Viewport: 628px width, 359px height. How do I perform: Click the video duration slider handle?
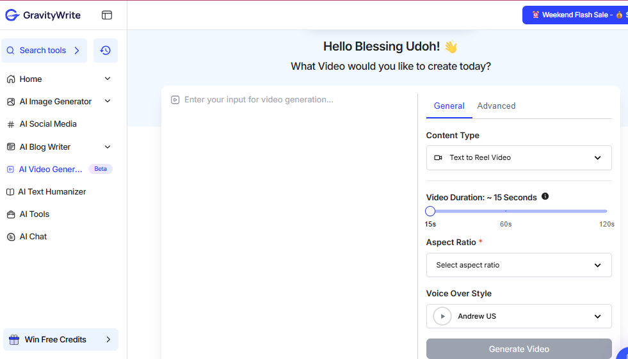click(x=430, y=211)
